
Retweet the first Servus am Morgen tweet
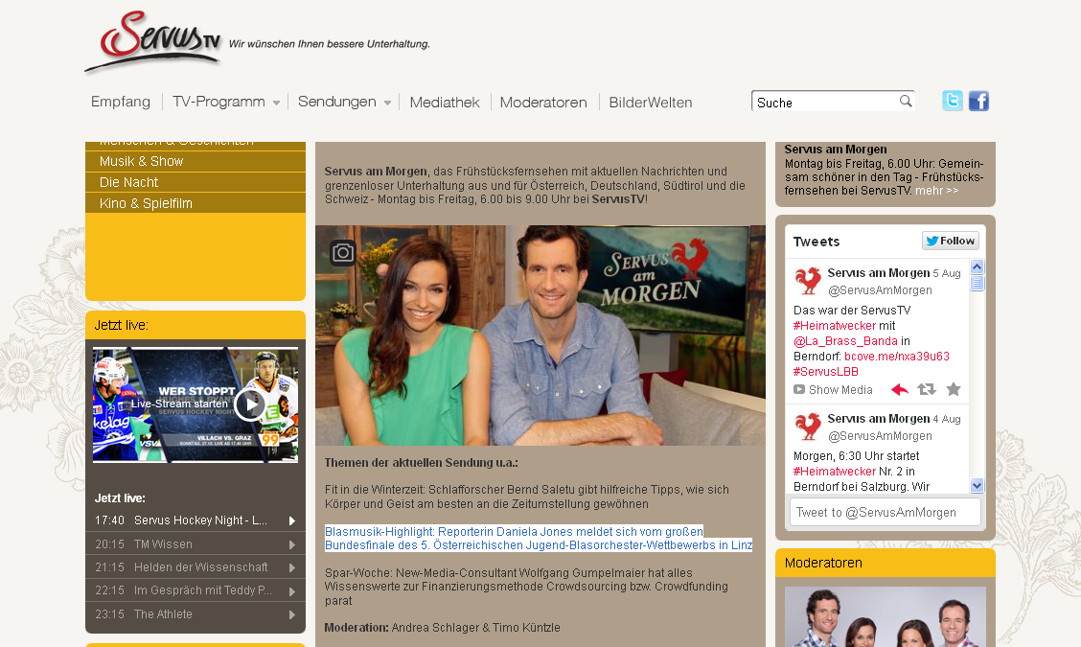pyautogui.click(x=927, y=390)
